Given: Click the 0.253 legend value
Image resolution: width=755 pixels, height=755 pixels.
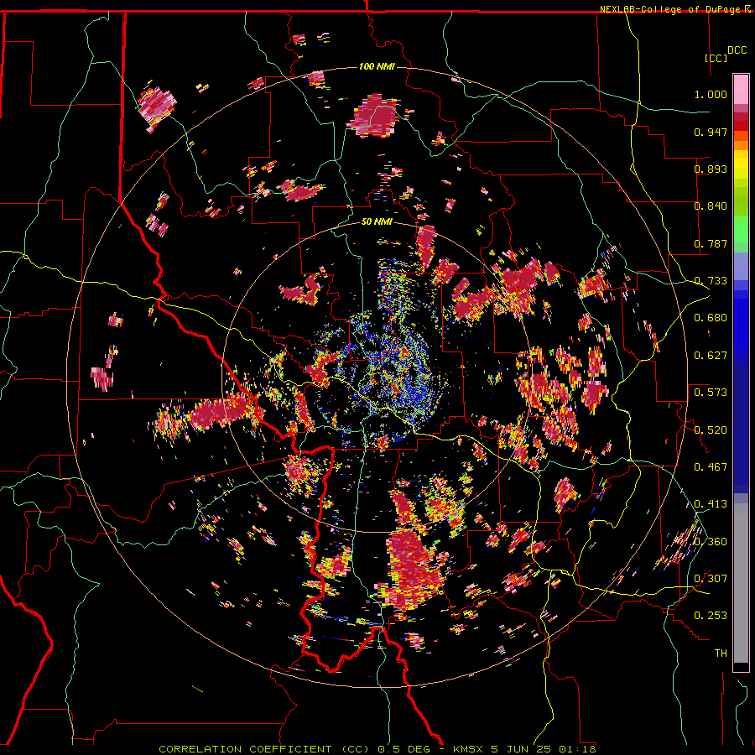Looking at the screenshot, I should (x=711, y=616).
